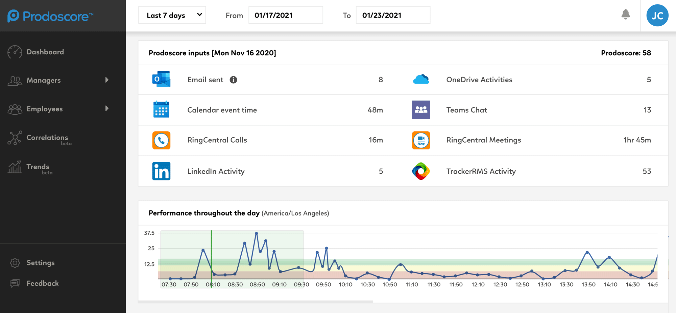Image resolution: width=676 pixels, height=313 pixels.
Task: Click the Outlook email icon
Action: click(161, 79)
